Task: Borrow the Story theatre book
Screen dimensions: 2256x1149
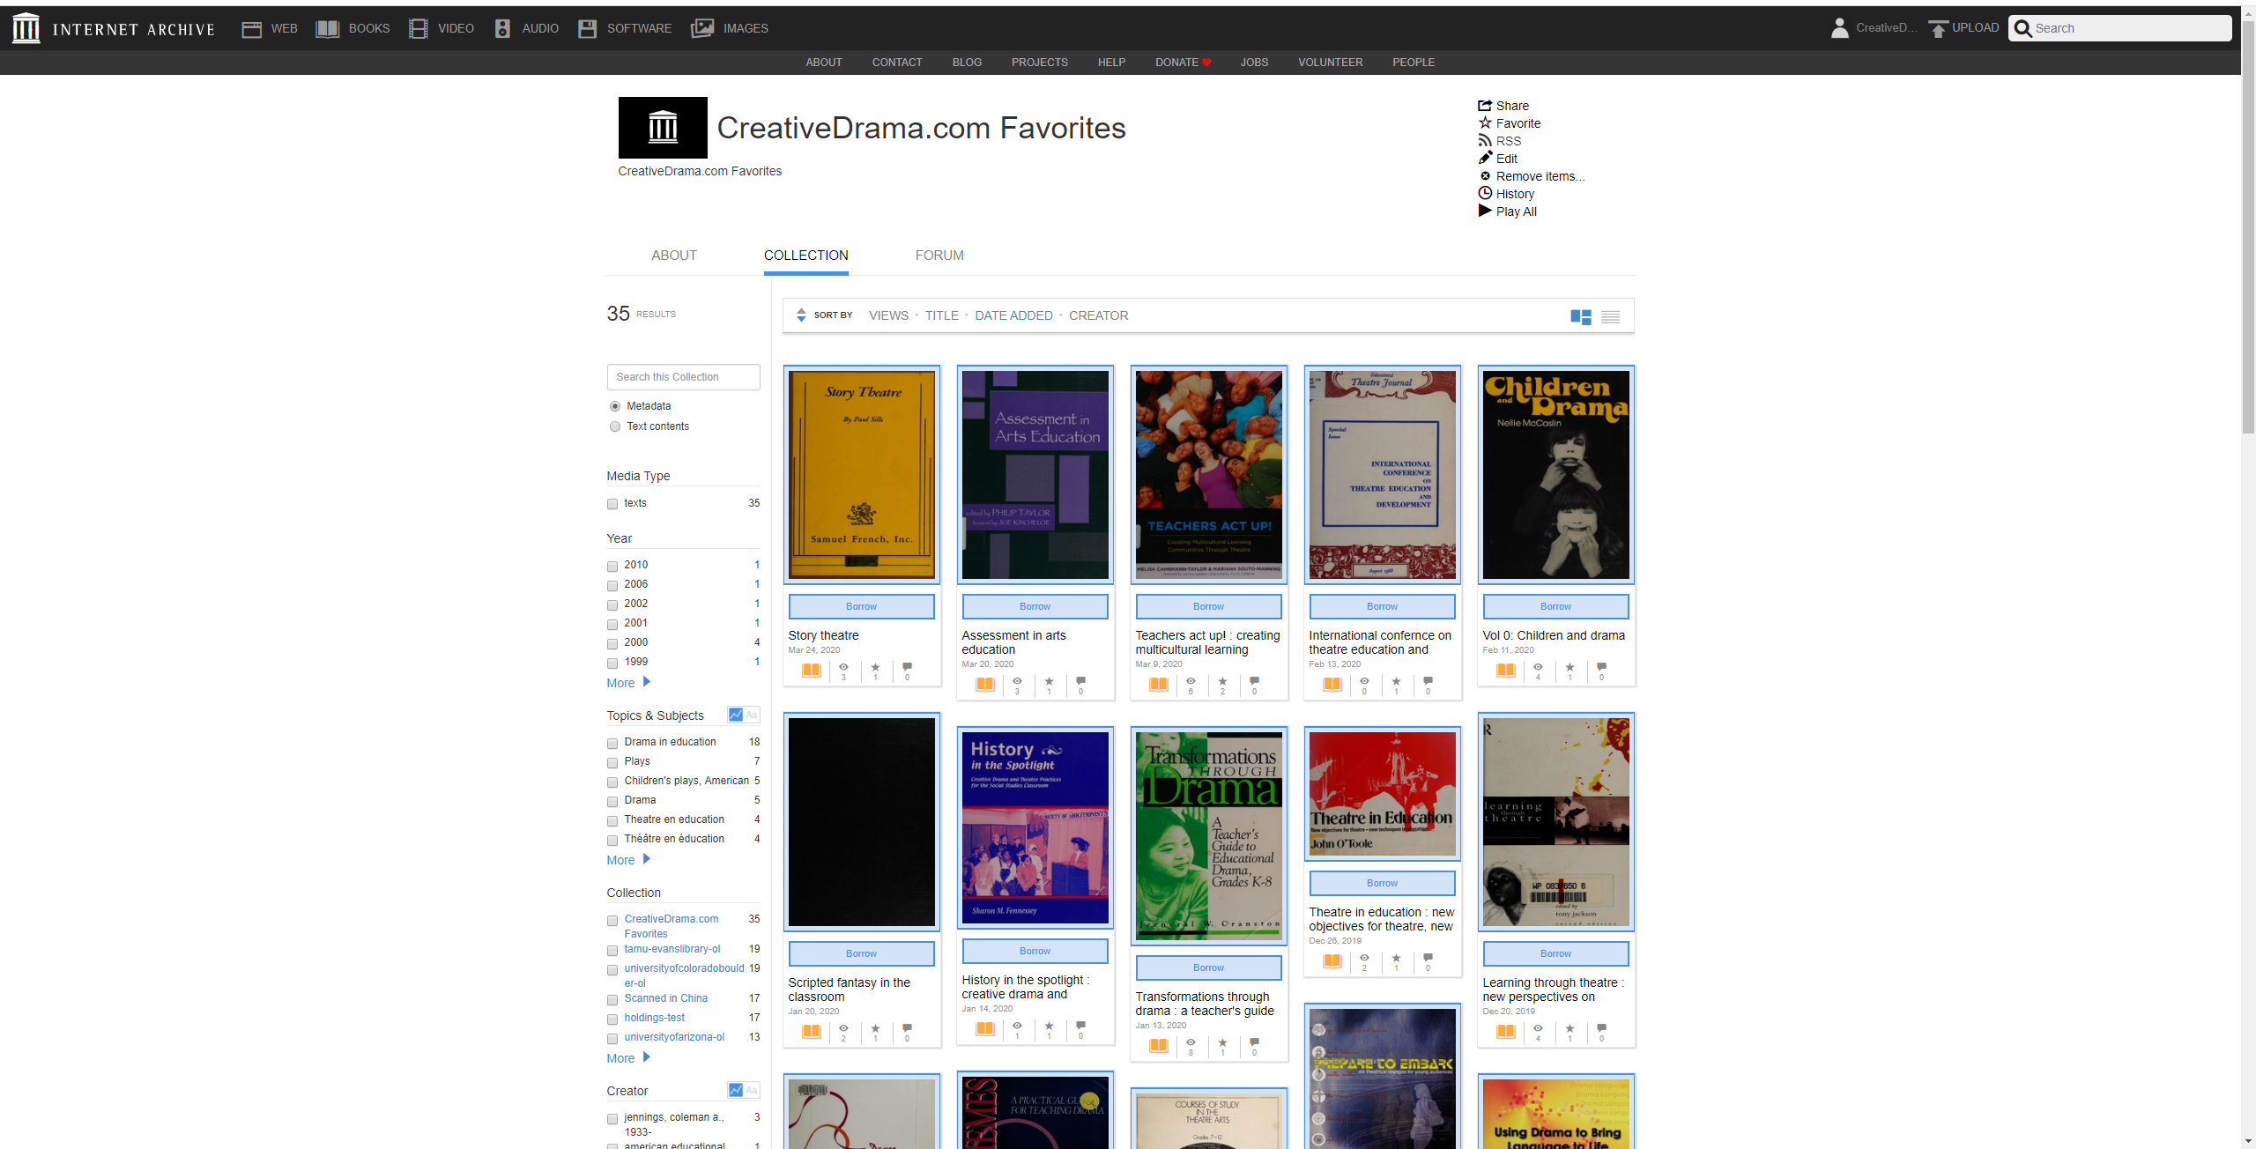Action: [x=861, y=606]
